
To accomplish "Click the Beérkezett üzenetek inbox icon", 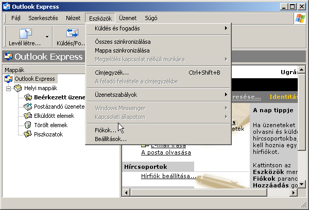I will click(28, 97).
